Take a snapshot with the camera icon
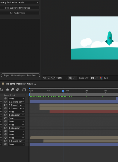 pos(92,78)
